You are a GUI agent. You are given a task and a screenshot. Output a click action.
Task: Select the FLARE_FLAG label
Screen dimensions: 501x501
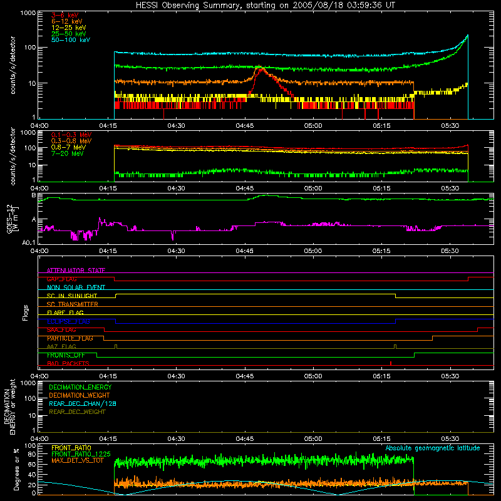(x=65, y=312)
